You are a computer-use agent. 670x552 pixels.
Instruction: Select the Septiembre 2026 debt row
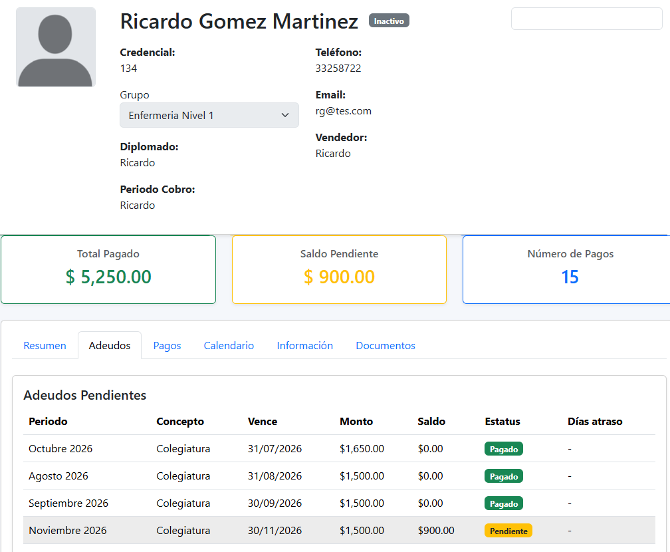(x=339, y=503)
